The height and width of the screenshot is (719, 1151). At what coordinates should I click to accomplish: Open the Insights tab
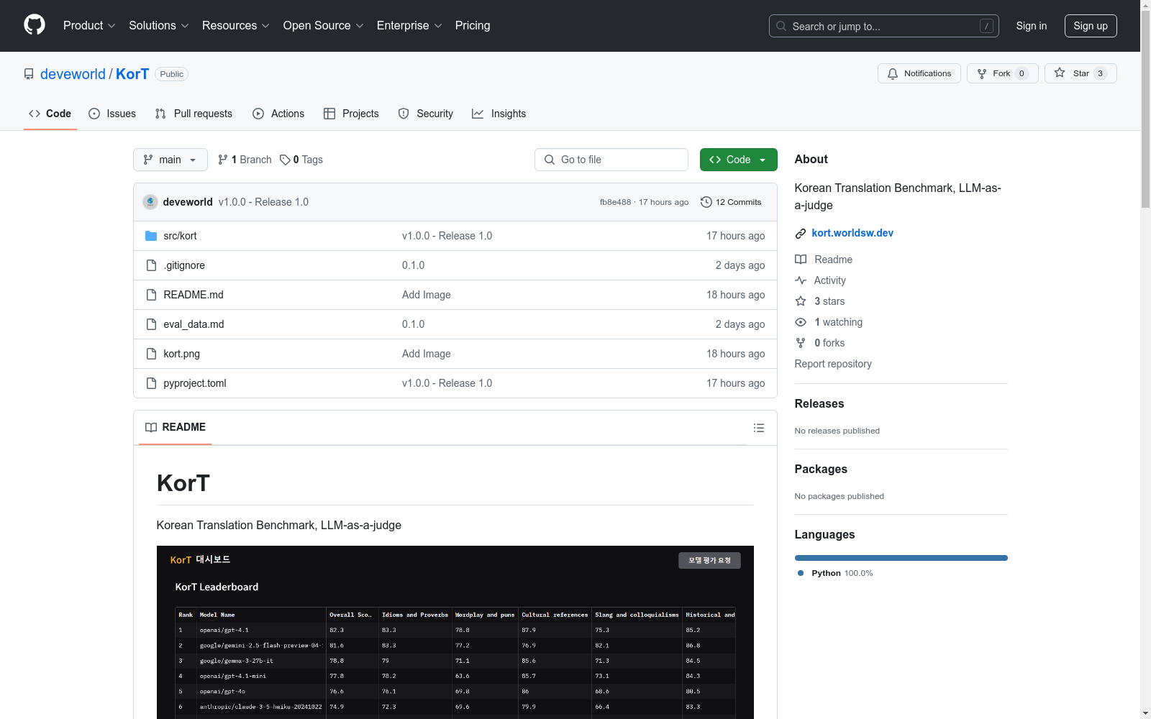(499, 114)
